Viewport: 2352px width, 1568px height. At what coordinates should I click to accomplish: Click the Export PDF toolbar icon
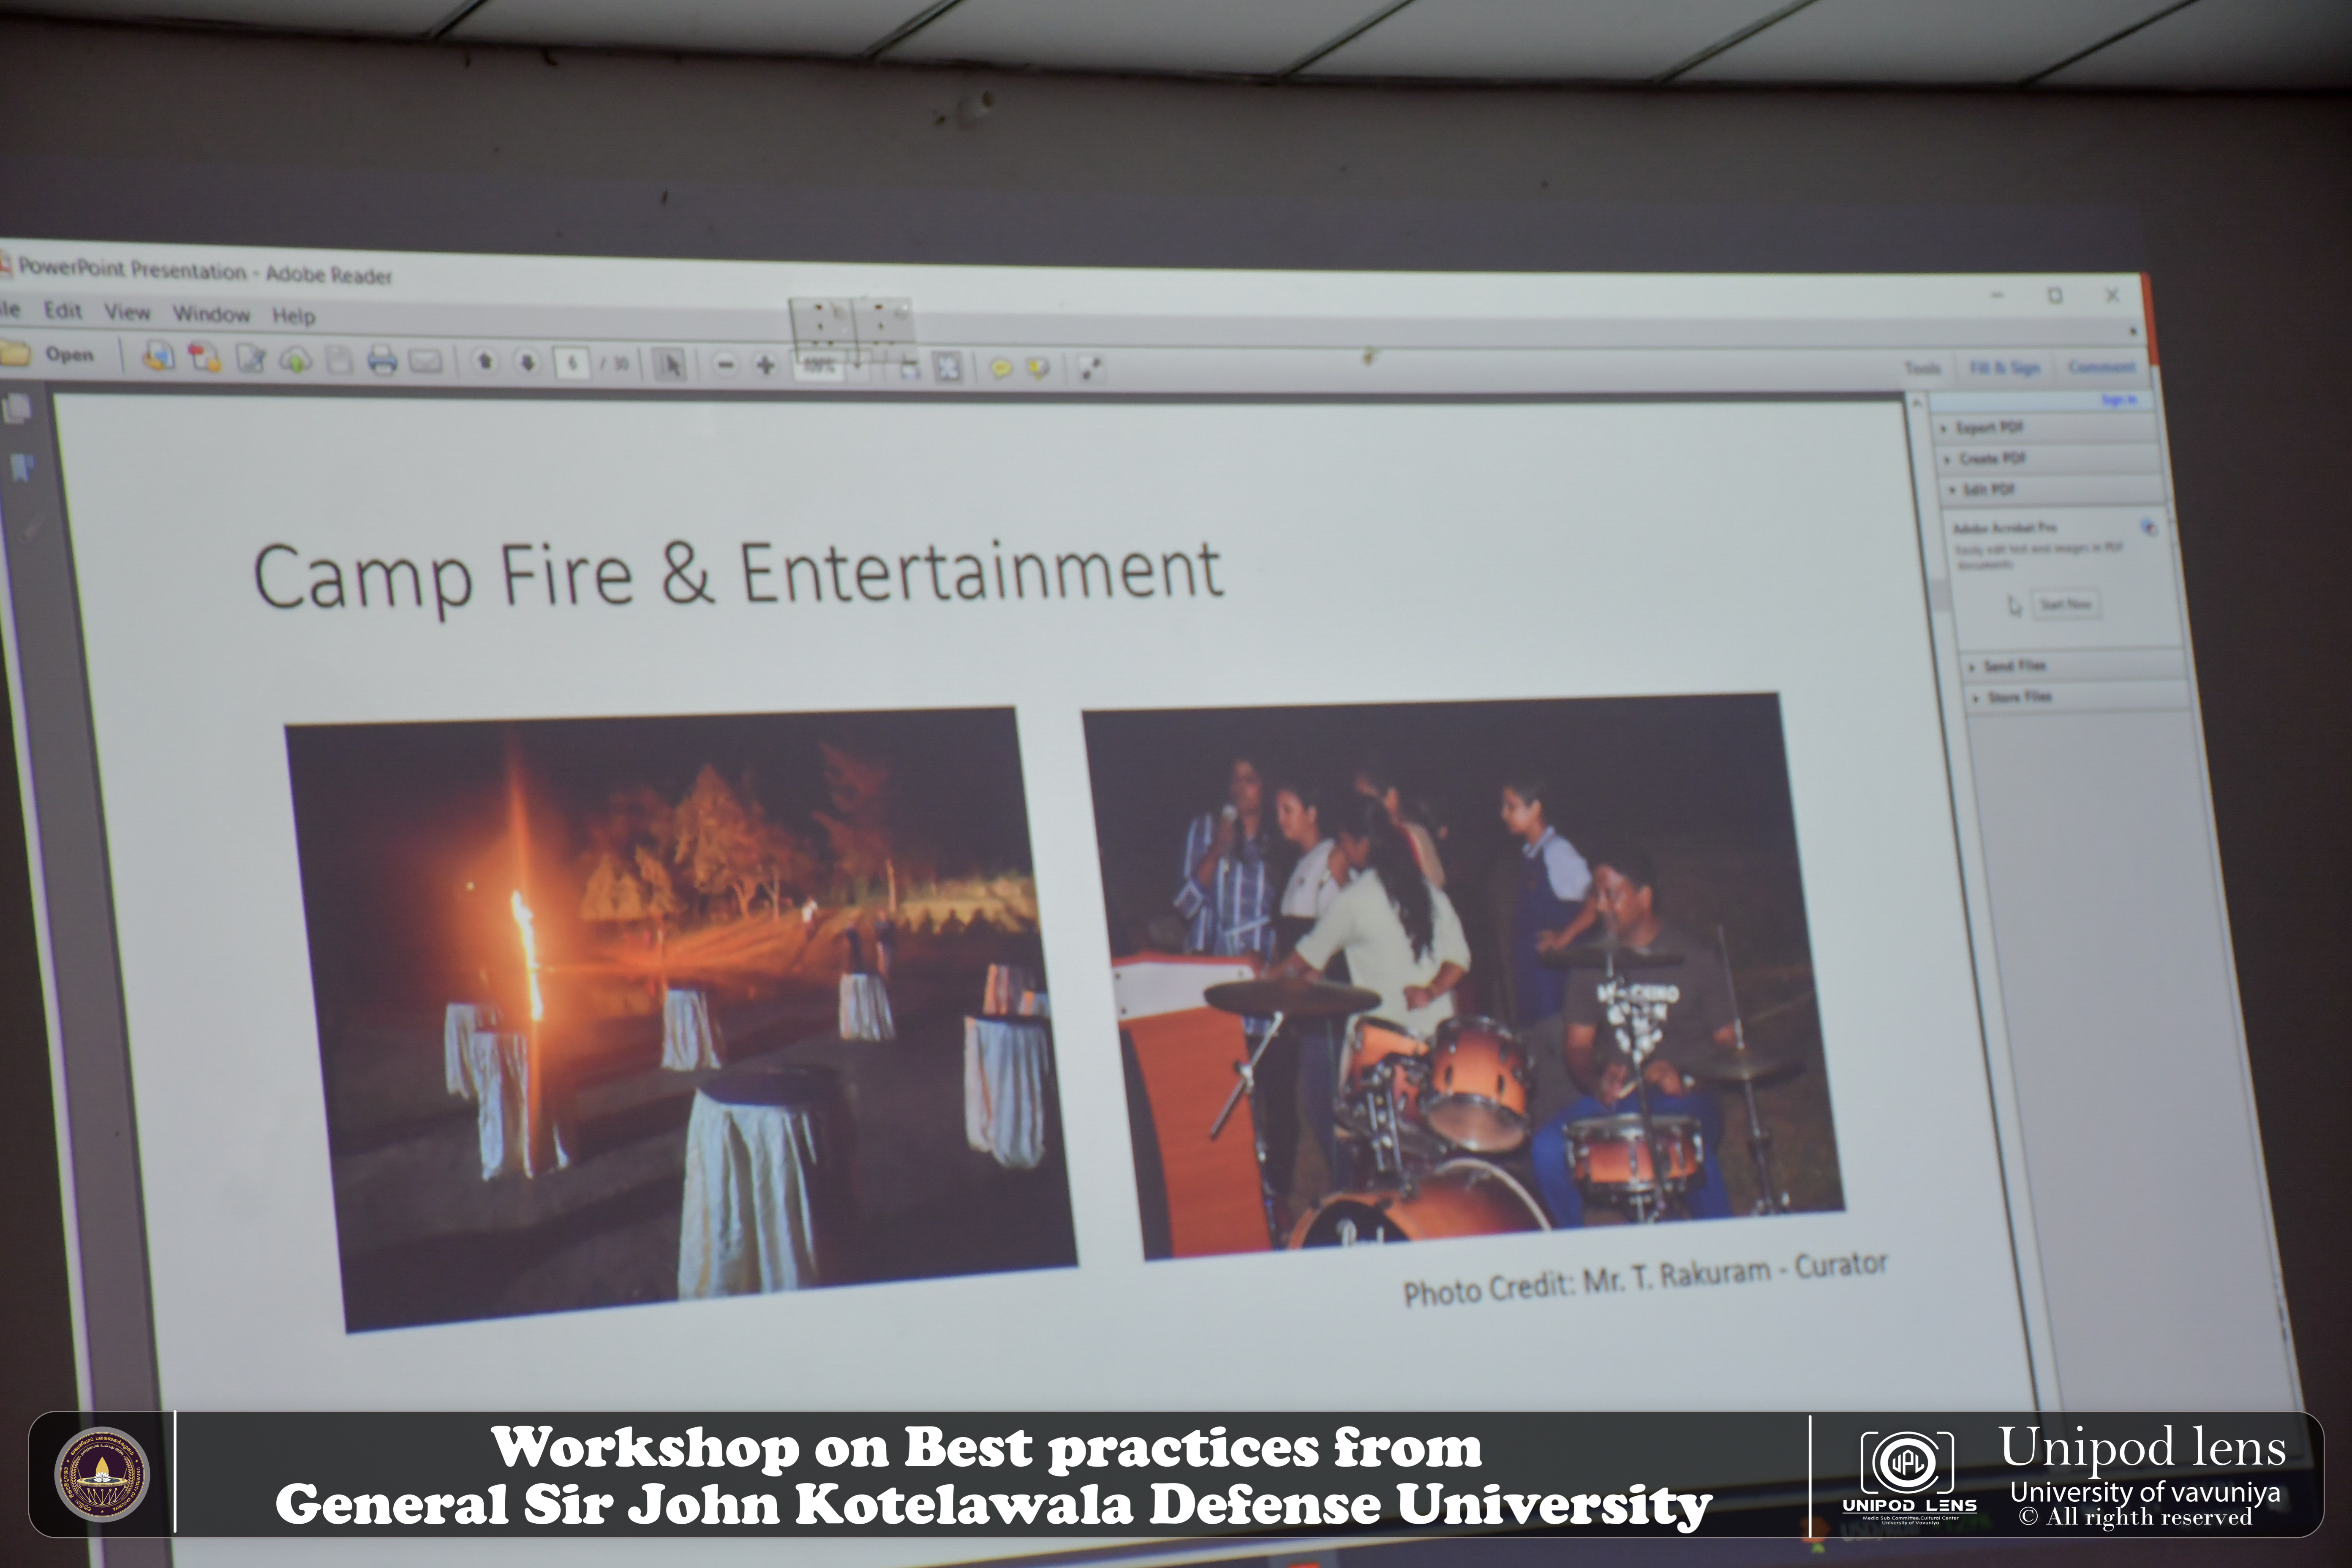coord(205,357)
